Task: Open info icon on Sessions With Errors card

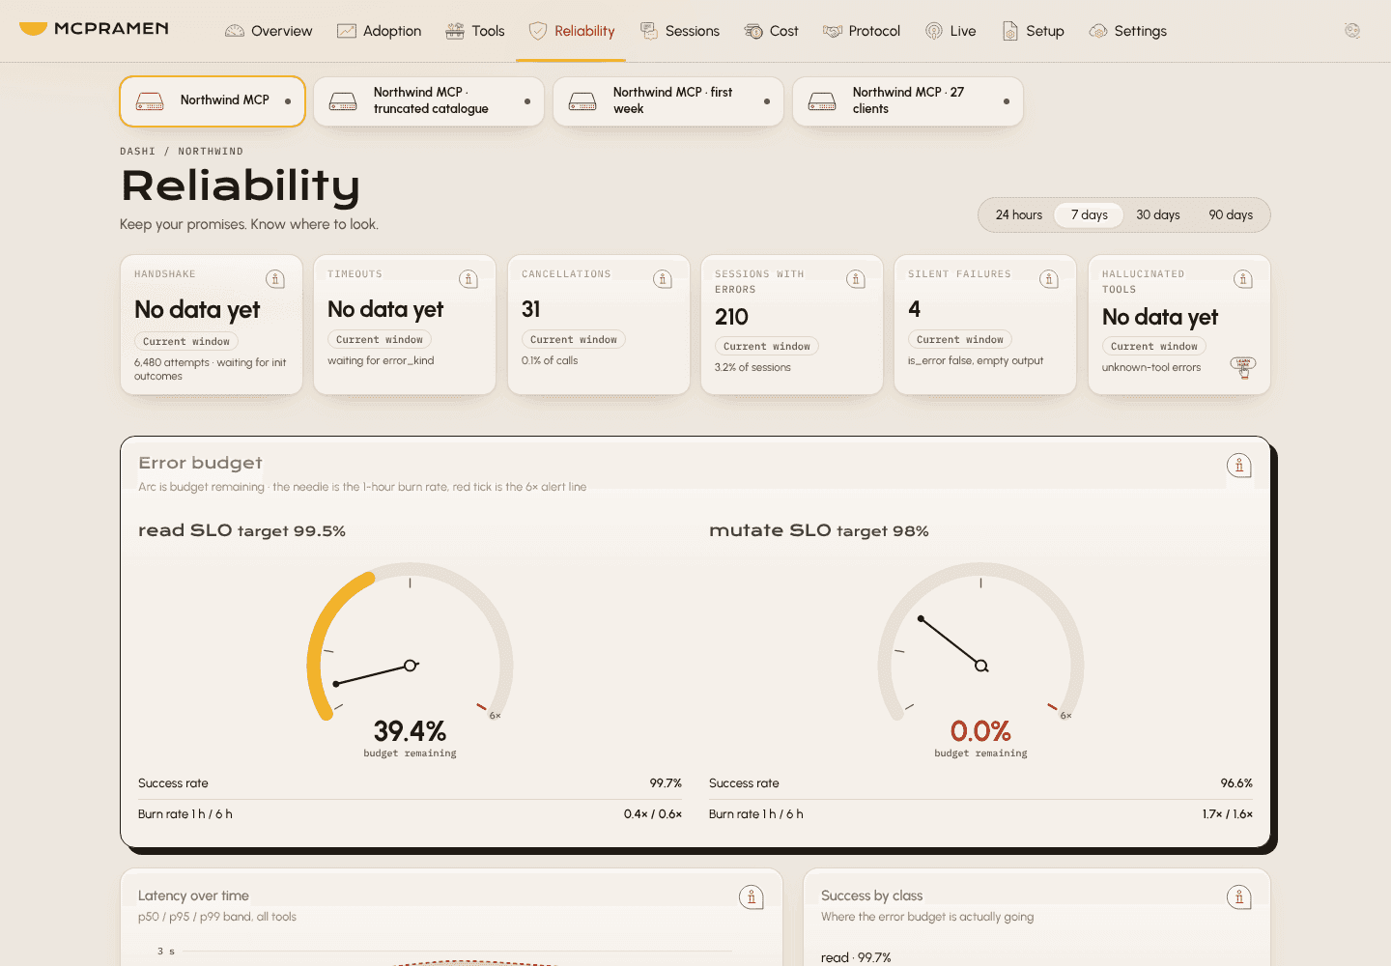Action: pos(856,279)
